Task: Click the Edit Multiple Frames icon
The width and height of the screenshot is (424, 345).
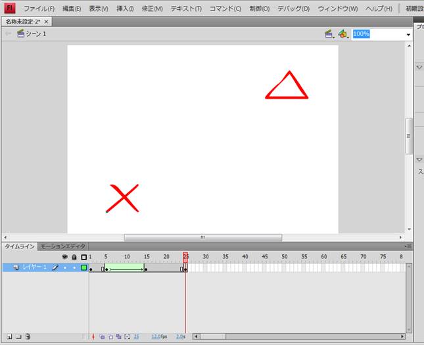Action: 118,336
